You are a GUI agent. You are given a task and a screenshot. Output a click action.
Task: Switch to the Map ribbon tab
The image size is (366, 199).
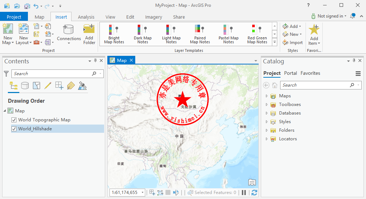click(39, 17)
